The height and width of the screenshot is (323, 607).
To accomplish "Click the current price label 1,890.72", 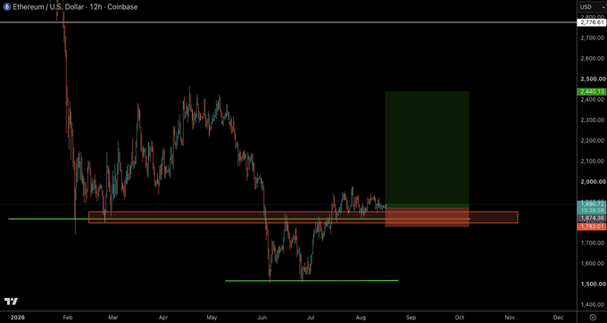I will tap(592, 203).
